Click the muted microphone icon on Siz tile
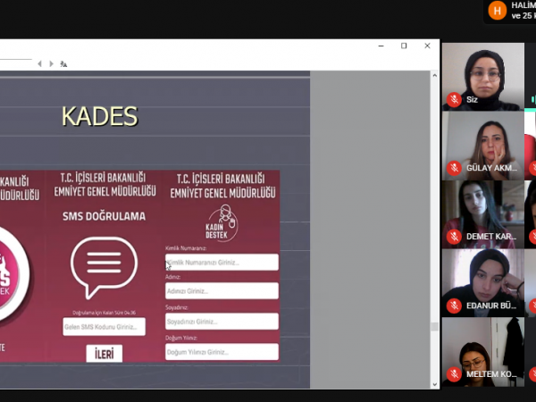The height and width of the screenshot is (402, 536). pos(454,100)
